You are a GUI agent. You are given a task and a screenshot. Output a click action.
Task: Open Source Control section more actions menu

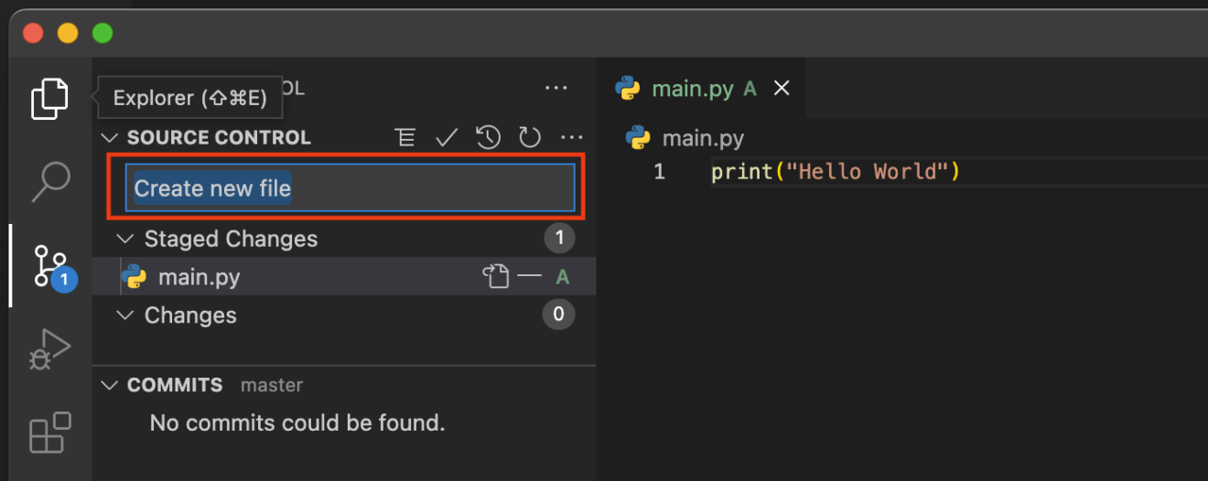click(571, 138)
